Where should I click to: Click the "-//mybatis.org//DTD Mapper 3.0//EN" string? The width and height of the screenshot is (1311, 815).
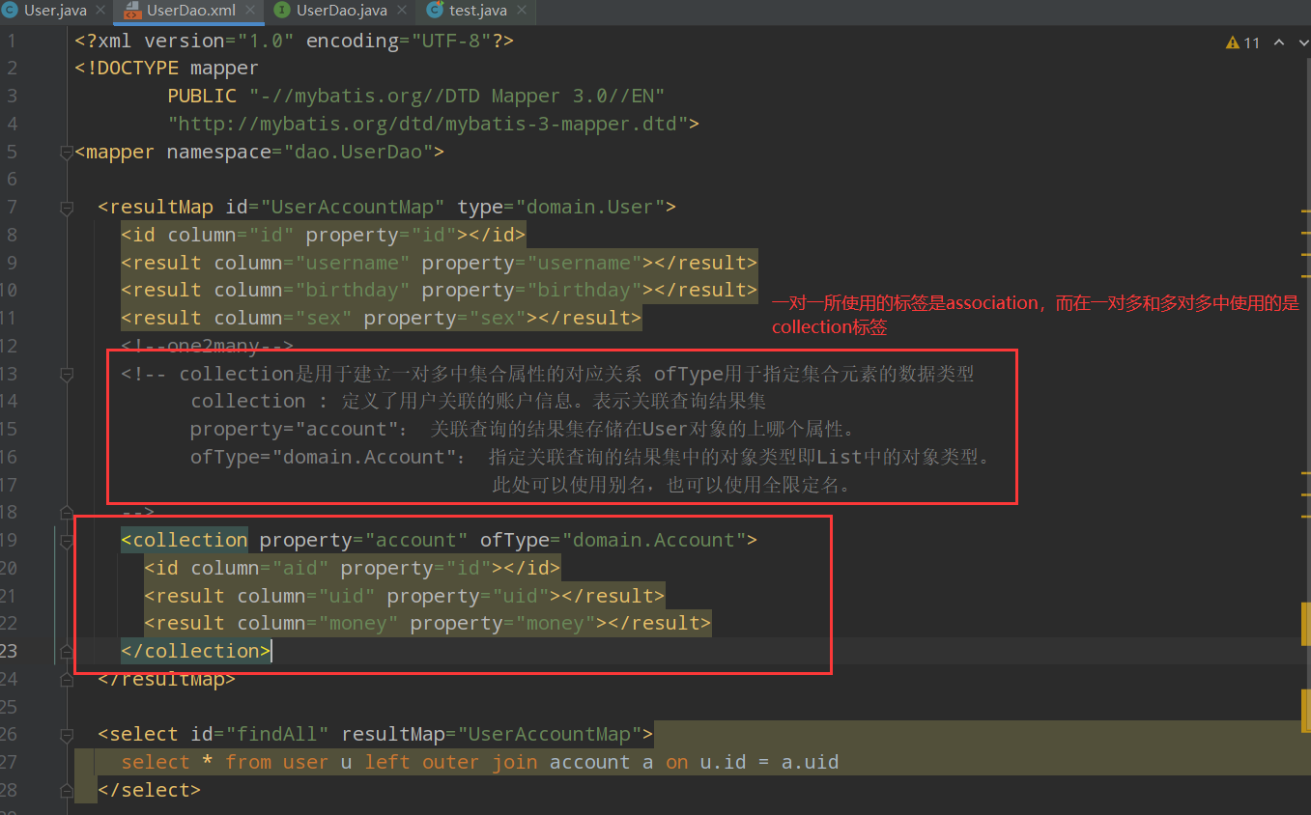coord(457,96)
